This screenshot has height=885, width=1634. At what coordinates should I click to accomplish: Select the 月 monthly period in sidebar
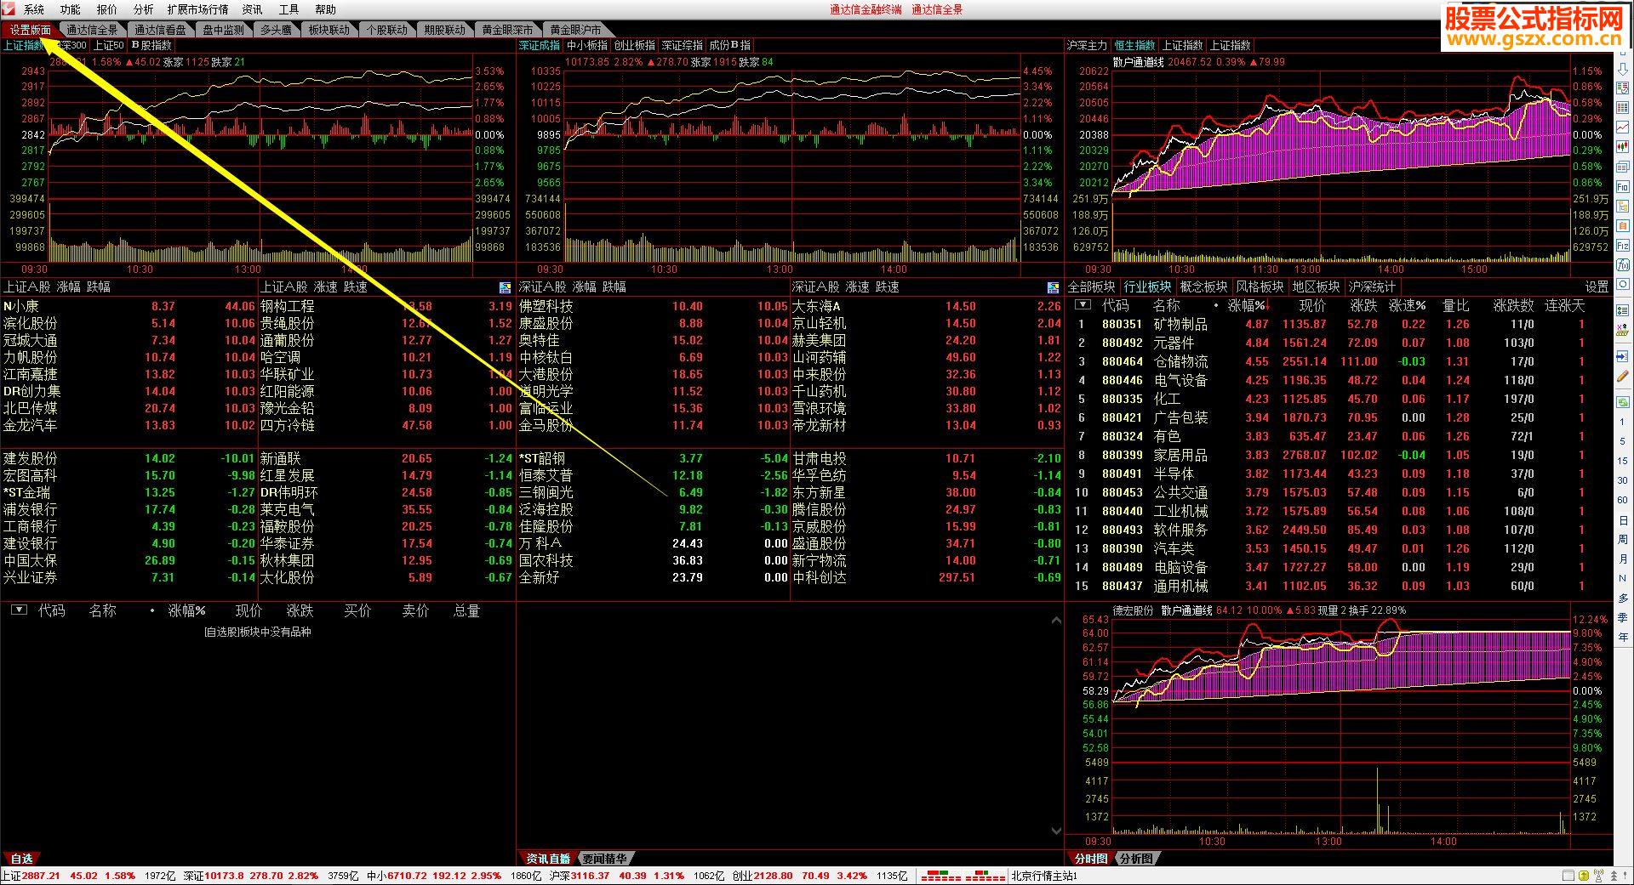(x=1622, y=559)
